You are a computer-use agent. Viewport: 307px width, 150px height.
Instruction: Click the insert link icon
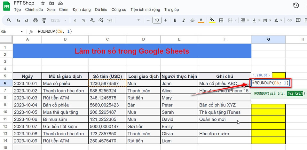[289, 20]
